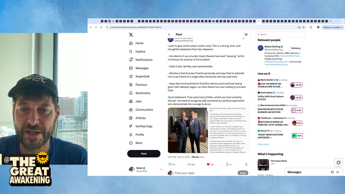This screenshot has height=194, width=345.
Task: Click the Communities people icon
Action: click(131, 110)
